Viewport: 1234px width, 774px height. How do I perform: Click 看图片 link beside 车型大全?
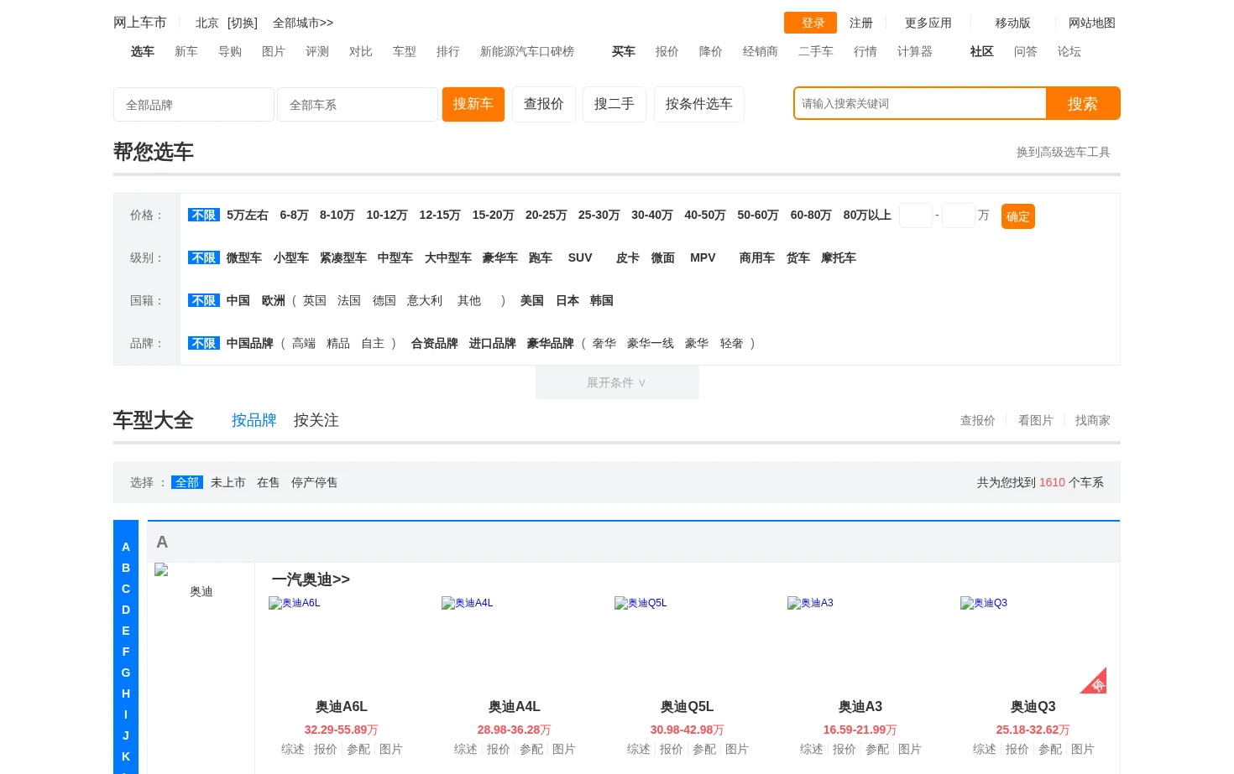click(1036, 420)
